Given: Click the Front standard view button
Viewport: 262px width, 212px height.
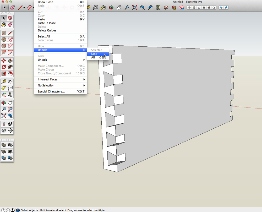Looking at the screenshot, I should (x=199, y=8).
